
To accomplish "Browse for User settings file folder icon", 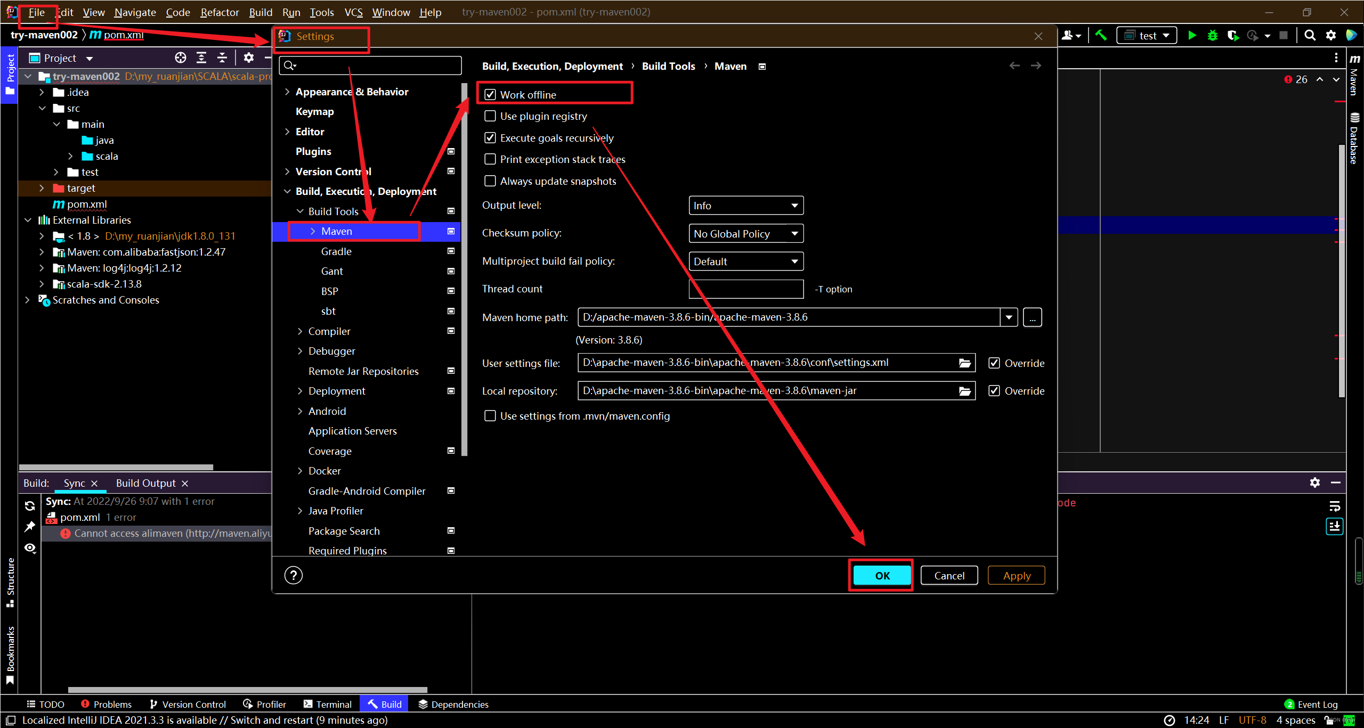I will [x=964, y=363].
